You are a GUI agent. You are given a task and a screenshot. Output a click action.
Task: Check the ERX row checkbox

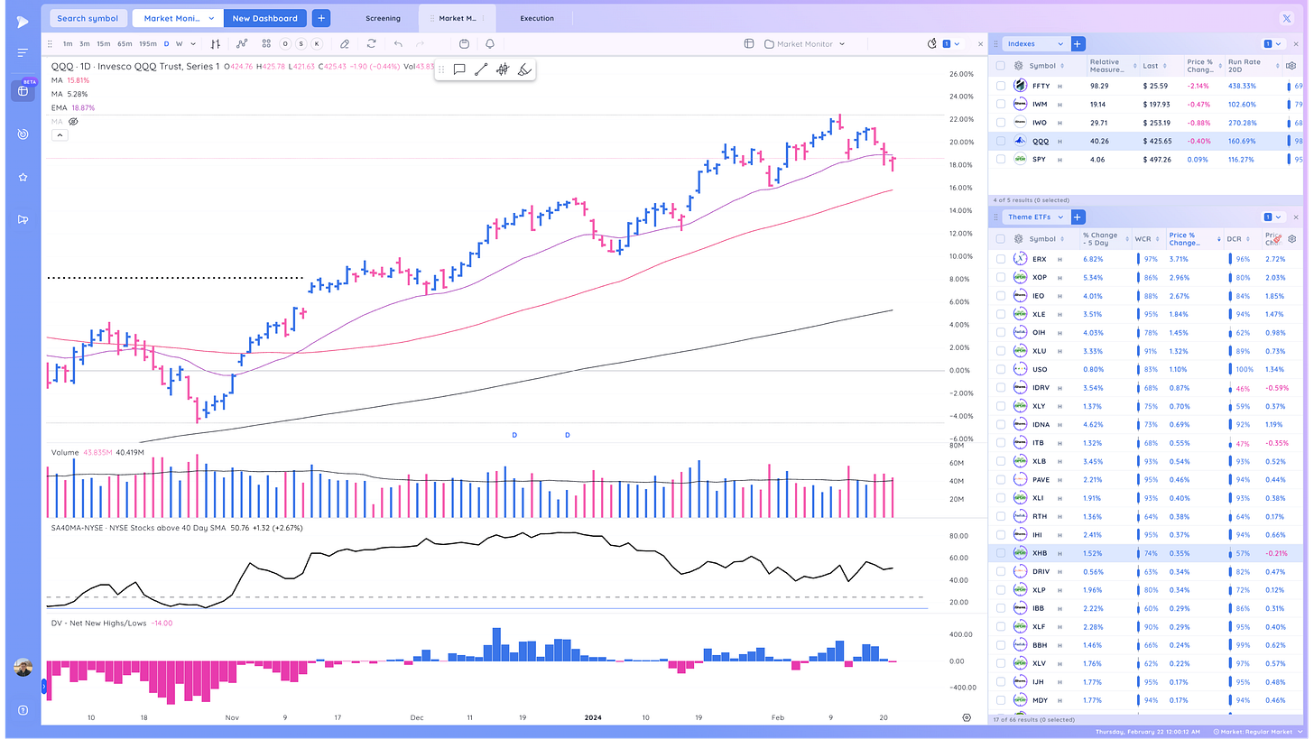point(1001,259)
